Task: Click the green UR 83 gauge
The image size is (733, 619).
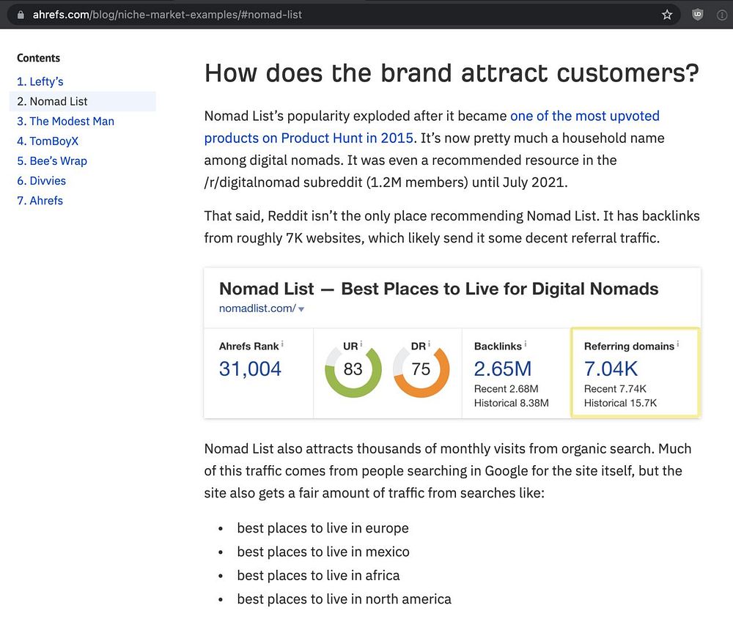Action: pyautogui.click(x=353, y=368)
